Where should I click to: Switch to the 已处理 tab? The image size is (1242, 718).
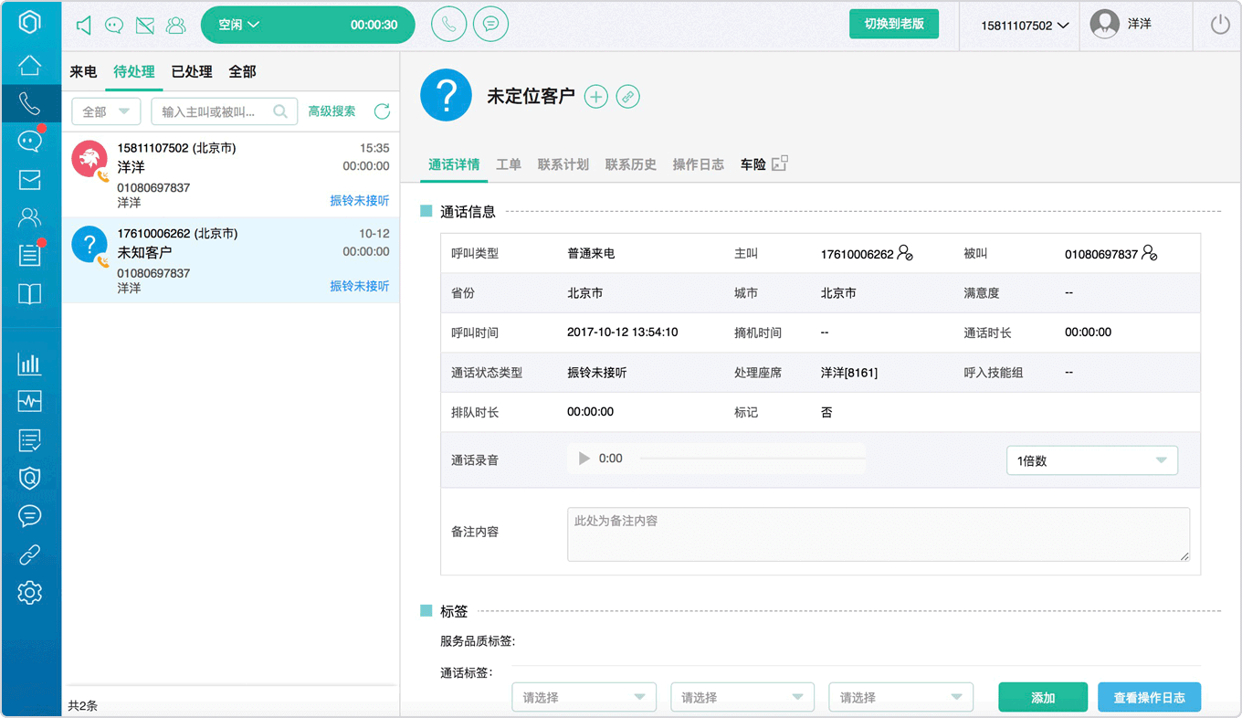tap(192, 71)
